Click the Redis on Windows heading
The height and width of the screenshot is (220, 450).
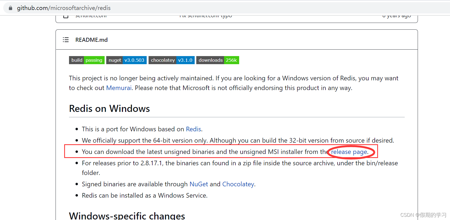109,108
